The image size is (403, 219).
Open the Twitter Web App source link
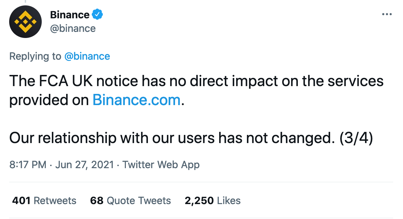(161, 164)
